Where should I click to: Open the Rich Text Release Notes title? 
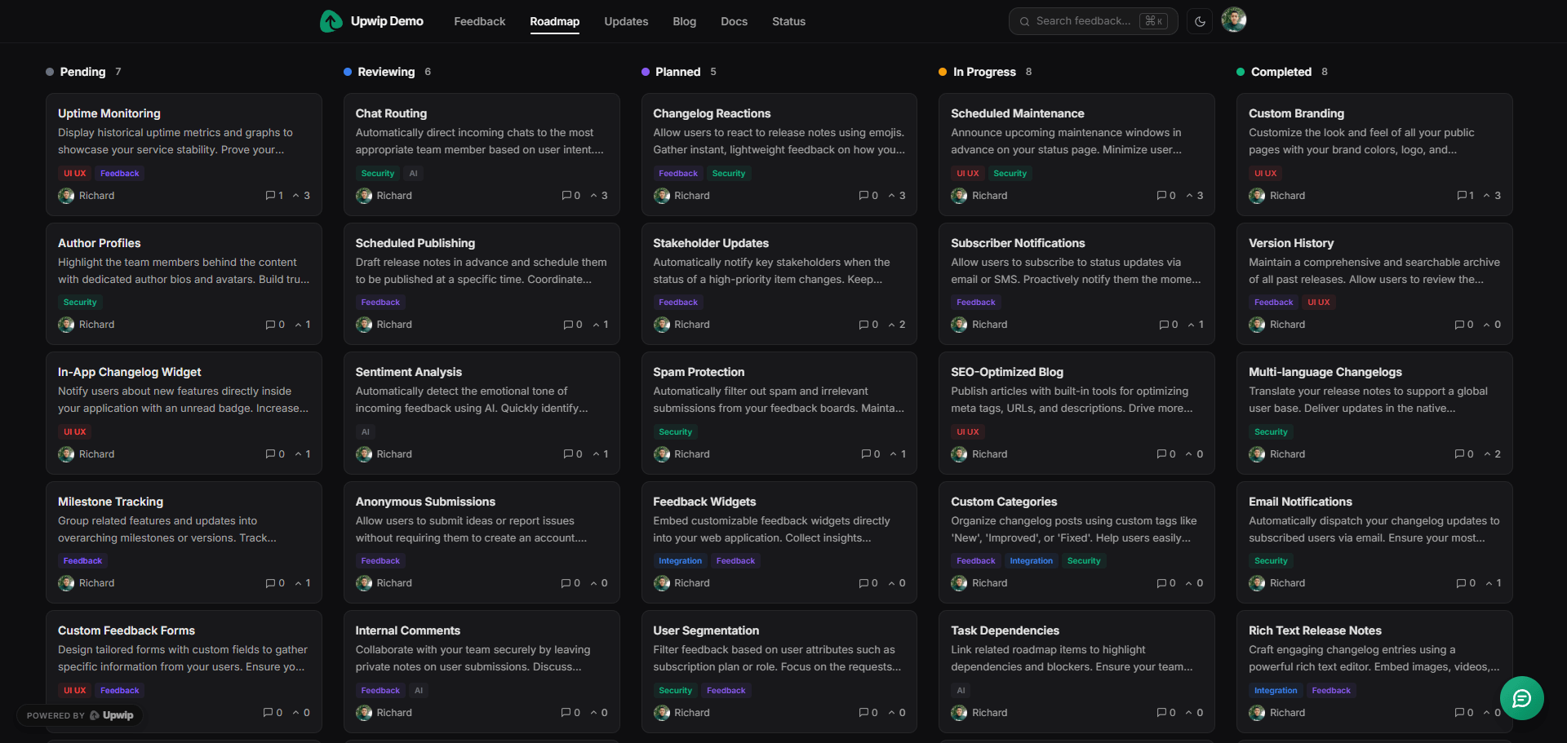[1315, 630]
